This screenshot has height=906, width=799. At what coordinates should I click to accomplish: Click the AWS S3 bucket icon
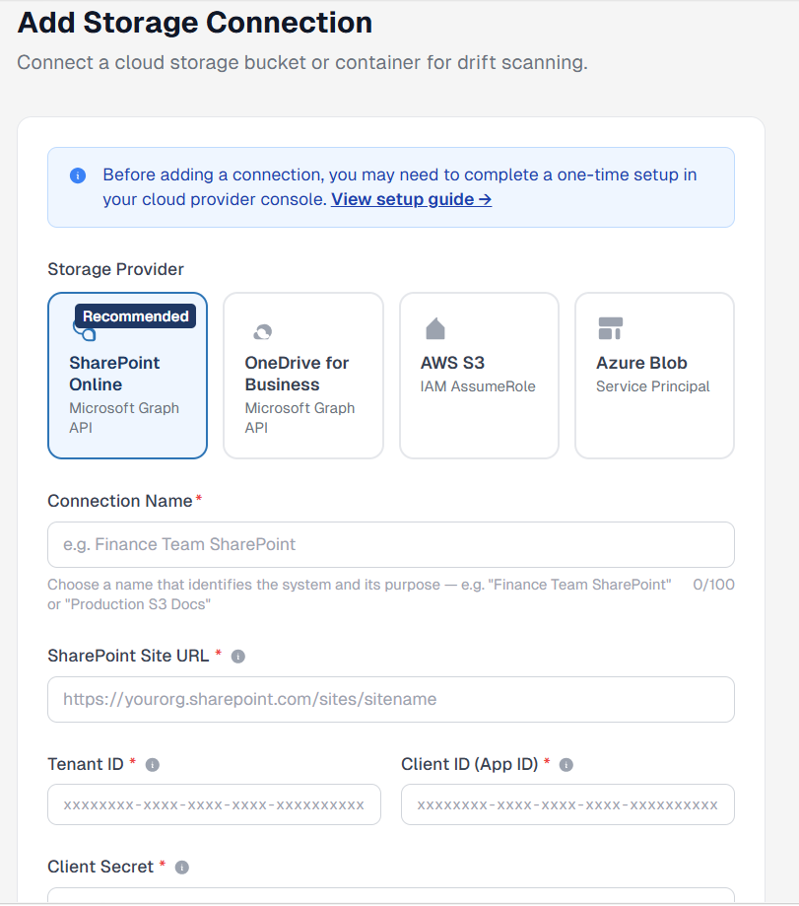pos(435,328)
